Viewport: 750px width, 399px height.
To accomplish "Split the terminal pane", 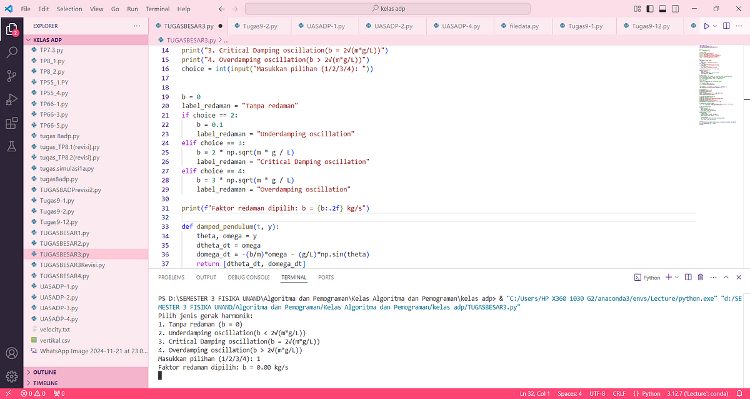I will point(687,277).
